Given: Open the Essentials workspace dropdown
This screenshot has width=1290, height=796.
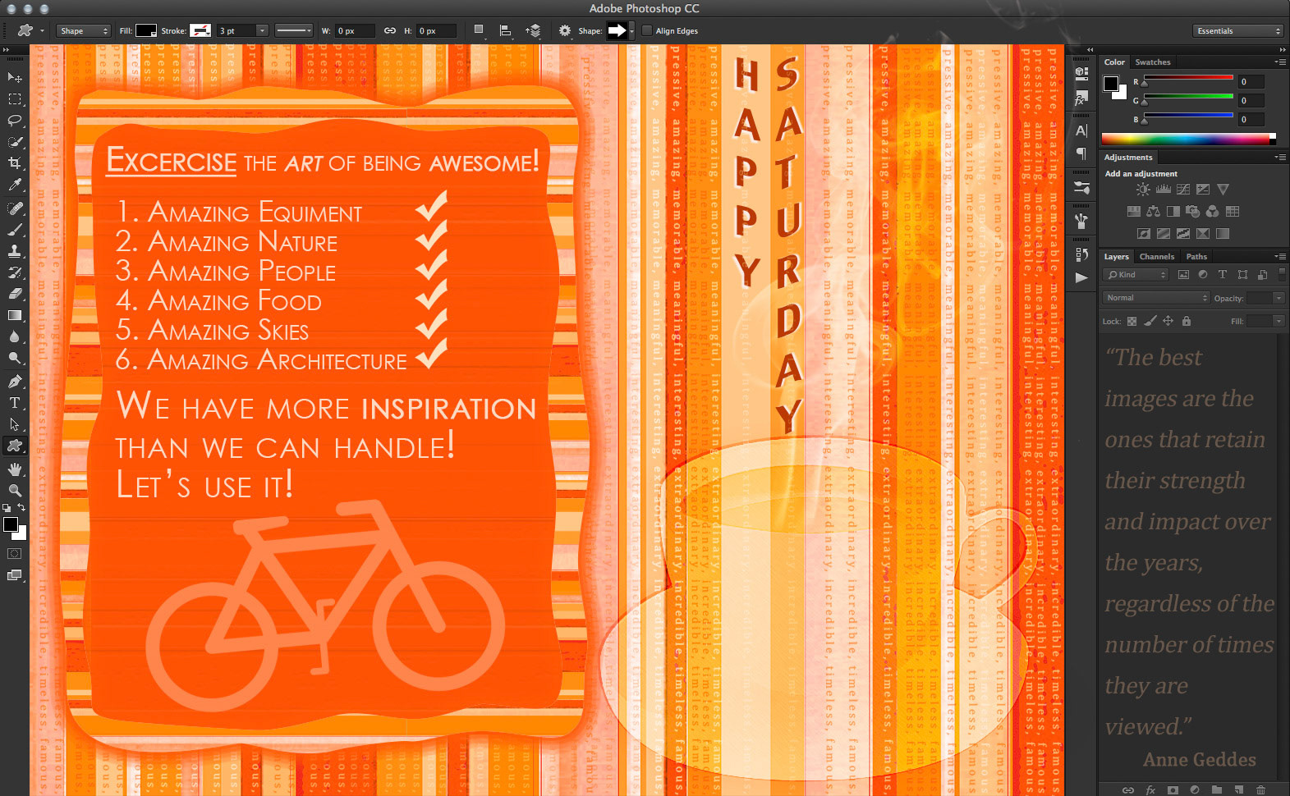Looking at the screenshot, I should coord(1237,31).
